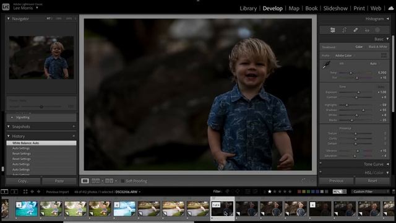Collapse the History panel
Image resolution: width=396 pixels, height=223 pixels.
[x=8, y=136]
